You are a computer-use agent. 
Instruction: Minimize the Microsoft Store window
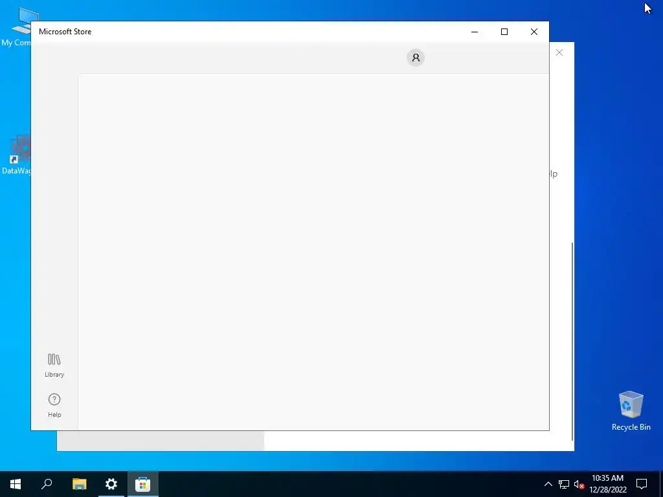tap(475, 32)
